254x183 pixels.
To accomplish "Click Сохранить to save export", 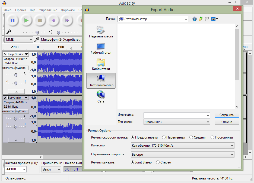I will [x=227, y=115].
